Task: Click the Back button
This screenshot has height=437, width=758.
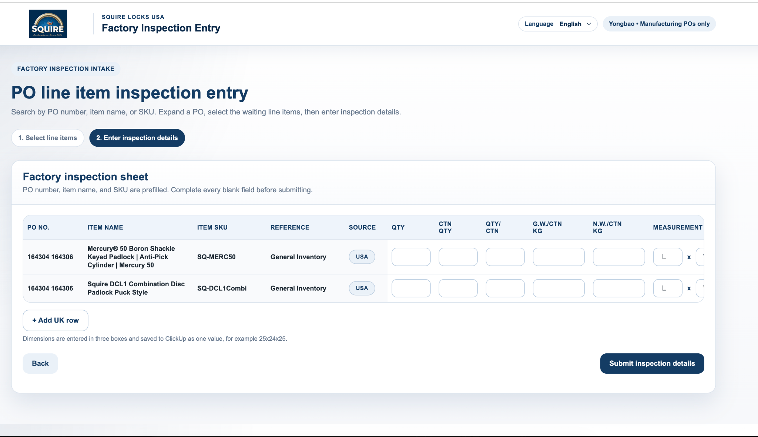Action: point(40,363)
